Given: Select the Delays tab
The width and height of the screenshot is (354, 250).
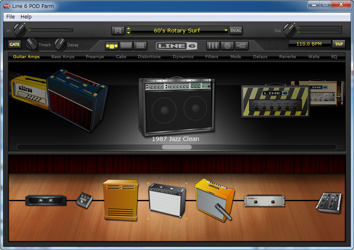Looking at the screenshot, I should [260, 57].
